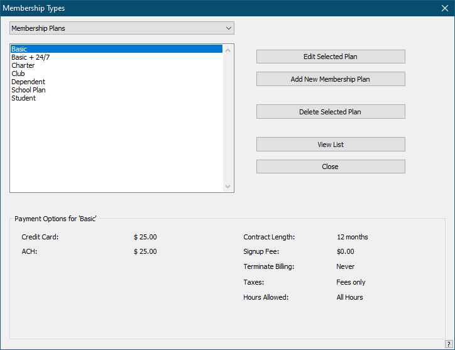Screen dimensions: 455x350
Task: Close the Membership Types window
Action: click(x=444, y=9)
